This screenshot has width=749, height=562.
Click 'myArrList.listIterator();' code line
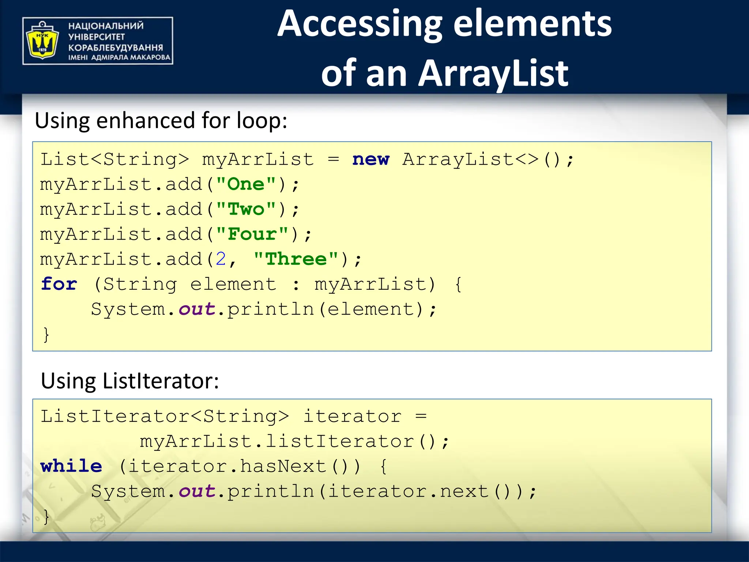tap(294, 441)
